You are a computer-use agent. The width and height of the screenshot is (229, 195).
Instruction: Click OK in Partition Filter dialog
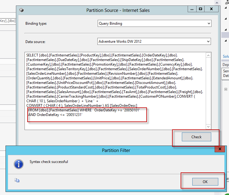pyautogui.click(x=205, y=182)
